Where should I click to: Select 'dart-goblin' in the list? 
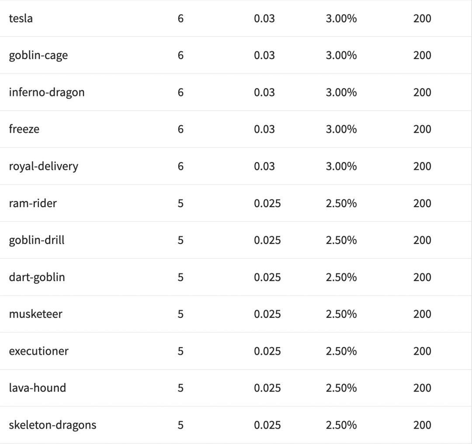point(37,277)
